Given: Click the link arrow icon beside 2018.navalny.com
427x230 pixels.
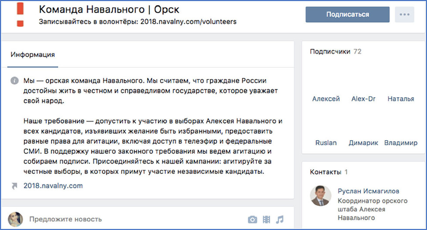Looking at the screenshot, I should tap(14, 186).
